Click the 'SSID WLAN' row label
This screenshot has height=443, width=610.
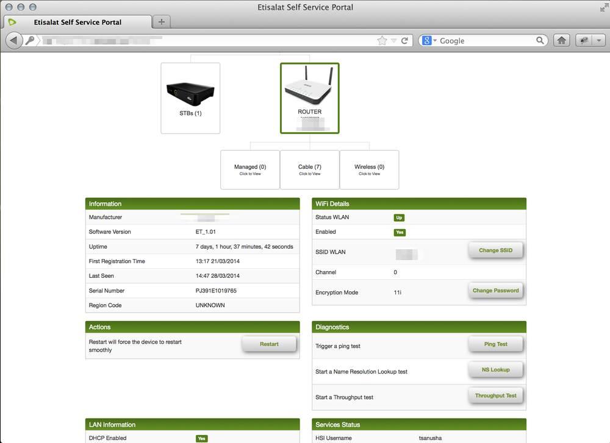[x=330, y=252]
